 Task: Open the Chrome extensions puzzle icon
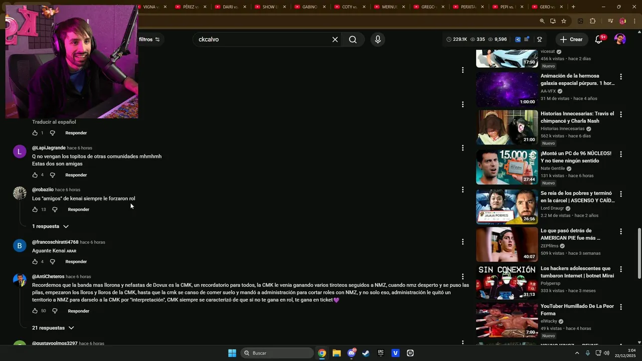(593, 21)
